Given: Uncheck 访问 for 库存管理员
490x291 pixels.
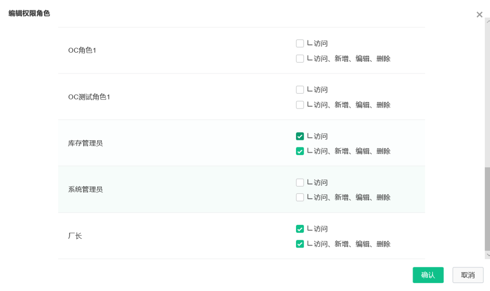Looking at the screenshot, I should (300, 136).
